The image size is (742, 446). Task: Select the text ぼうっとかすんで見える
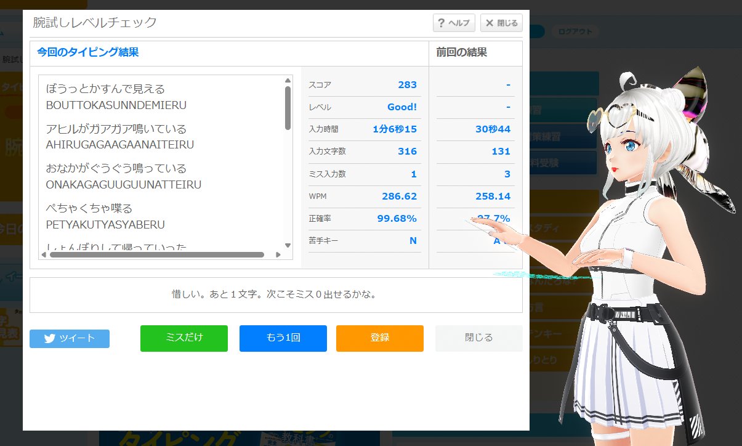[105, 89]
